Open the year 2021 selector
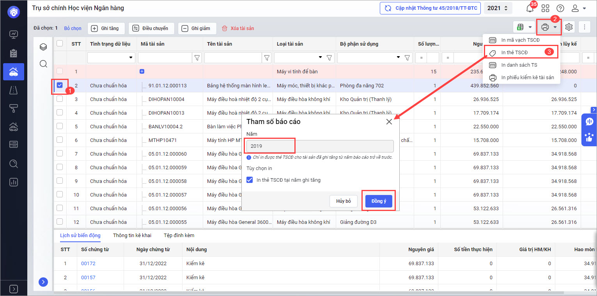The width and height of the screenshot is (597, 296). click(498, 8)
